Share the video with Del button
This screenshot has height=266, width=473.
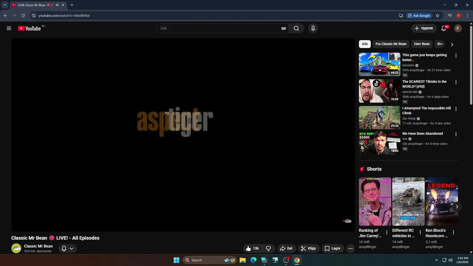coord(286,249)
